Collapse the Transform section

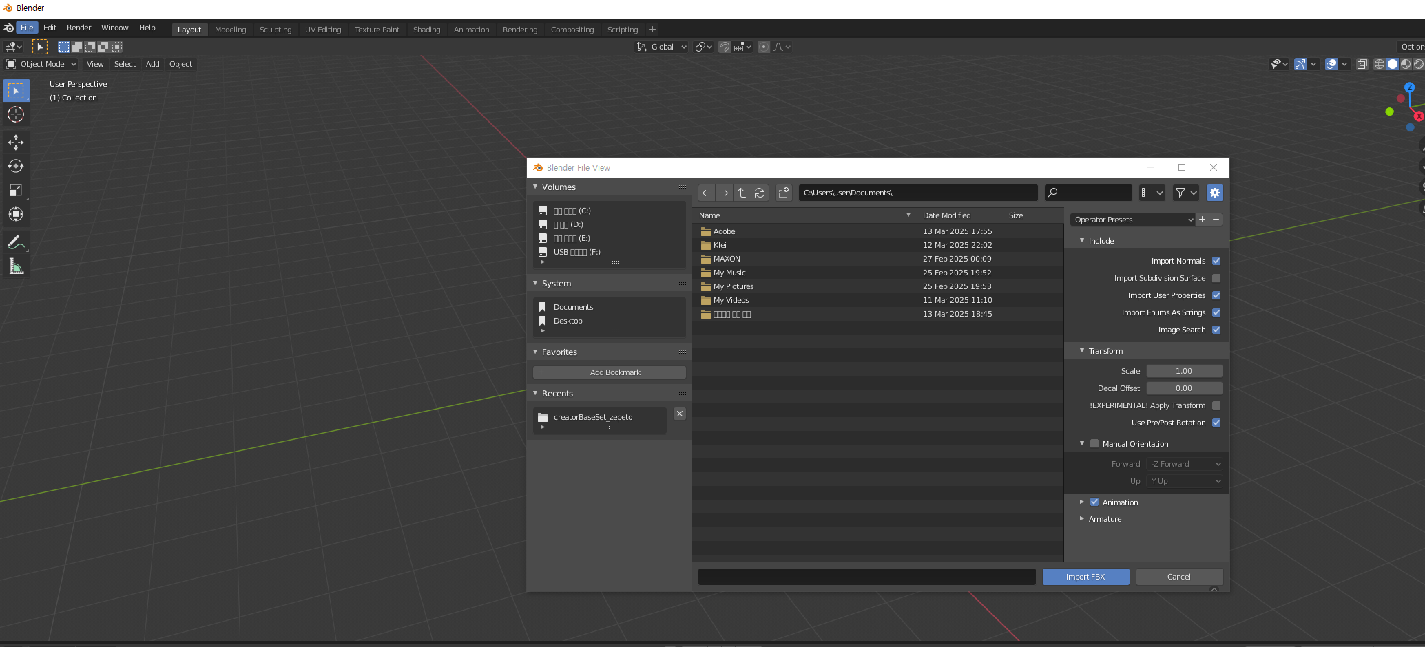[1082, 350]
